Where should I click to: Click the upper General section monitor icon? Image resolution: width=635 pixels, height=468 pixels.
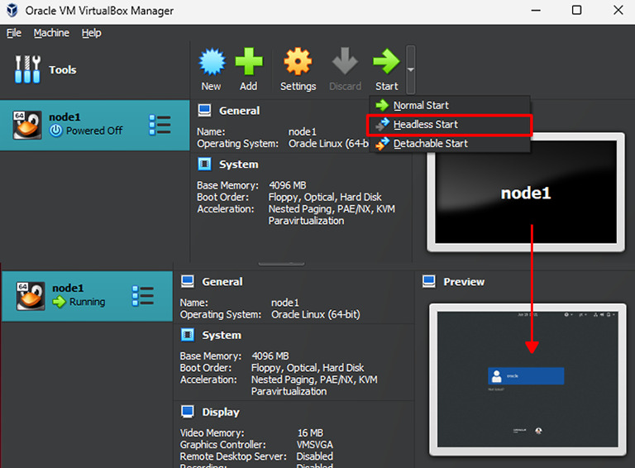[204, 111]
